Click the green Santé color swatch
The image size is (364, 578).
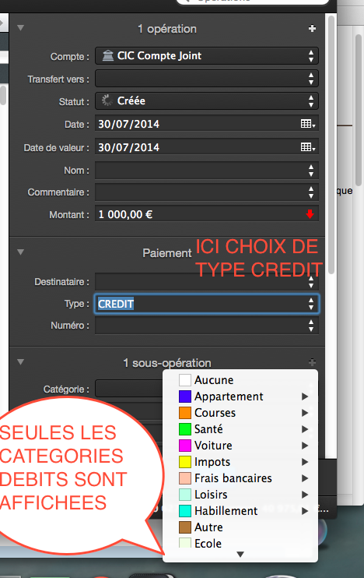185,429
